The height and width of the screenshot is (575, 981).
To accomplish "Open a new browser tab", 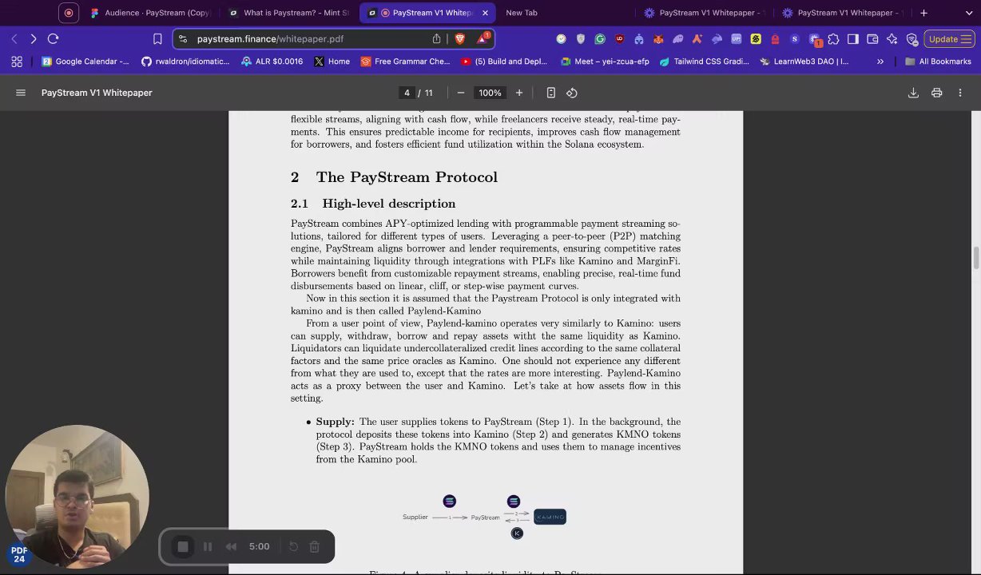I will pyautogui.click(x=923, y=13).
